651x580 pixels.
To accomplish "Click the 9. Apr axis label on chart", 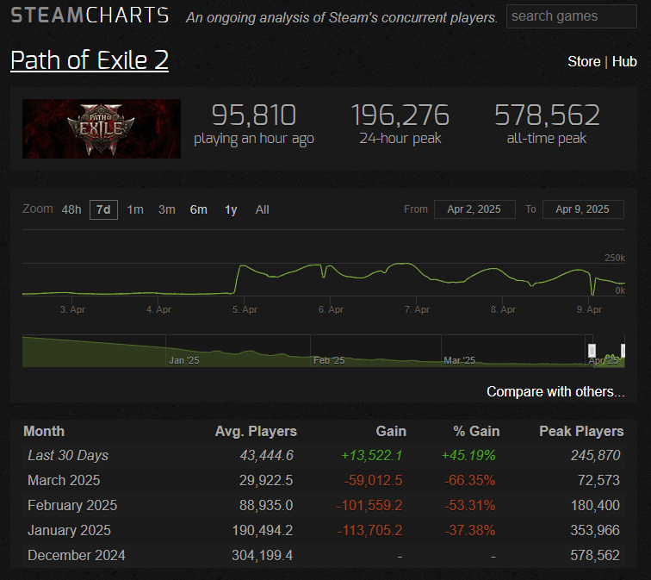I will (589, 309).
